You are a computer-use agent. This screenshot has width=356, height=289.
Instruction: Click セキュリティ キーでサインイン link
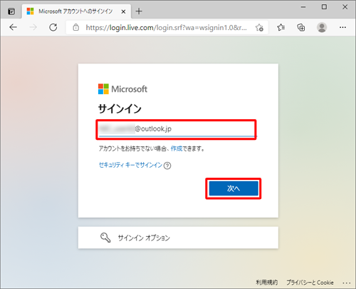pos(130,165)
